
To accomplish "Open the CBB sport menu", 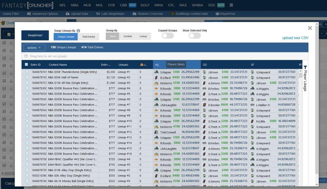I will pos(128,5).
